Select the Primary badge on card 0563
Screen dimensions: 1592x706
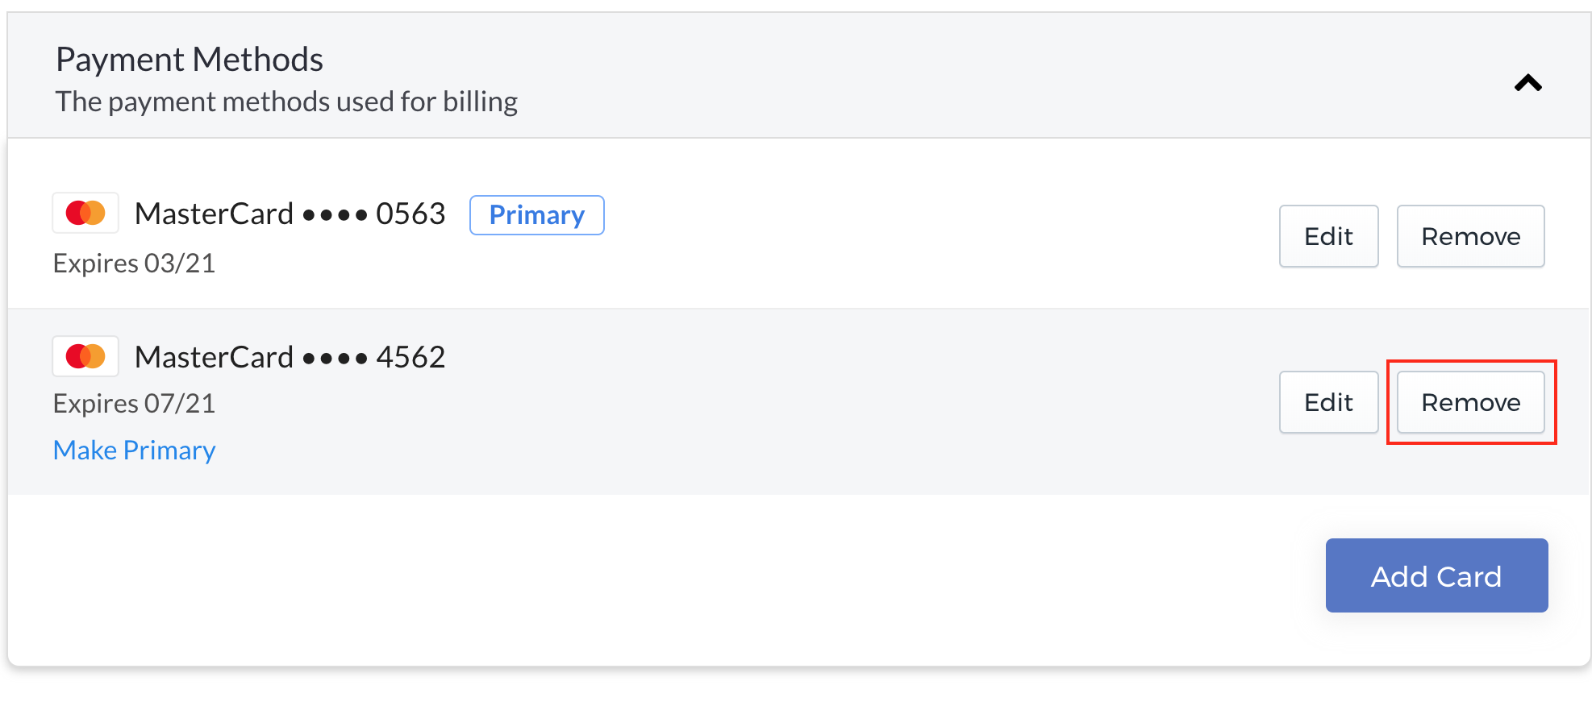tap(537, 215)
